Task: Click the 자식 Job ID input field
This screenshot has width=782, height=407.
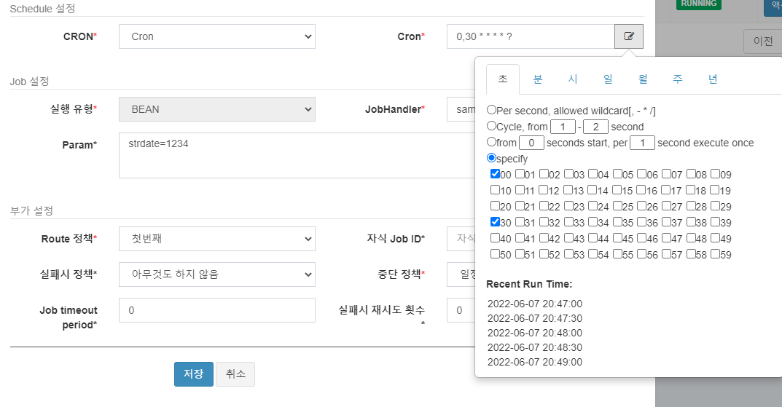Action: pos(461,239)
